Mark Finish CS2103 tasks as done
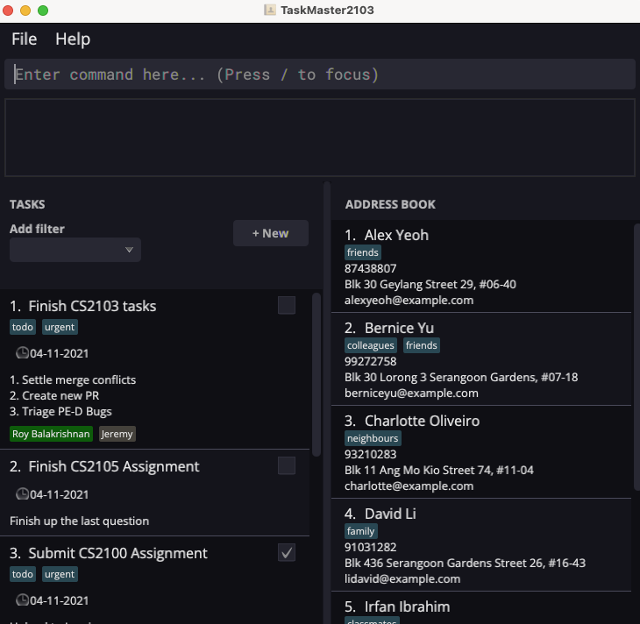 pyautogui.click(x=287, y=305)
